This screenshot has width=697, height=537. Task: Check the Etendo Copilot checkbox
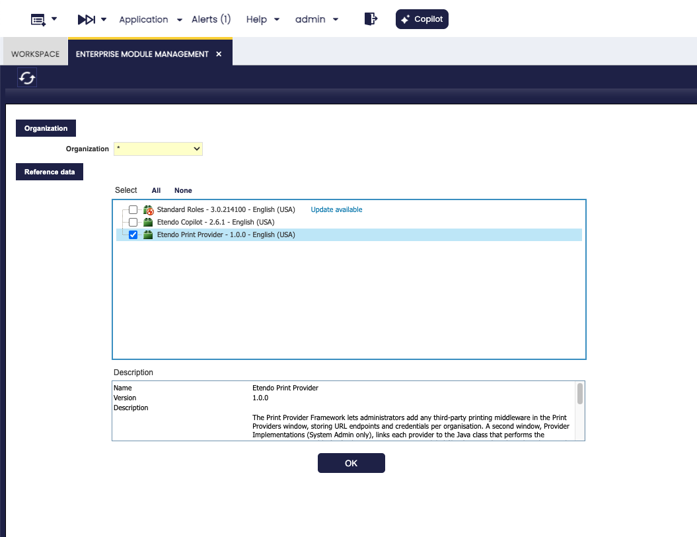point(133,223)
